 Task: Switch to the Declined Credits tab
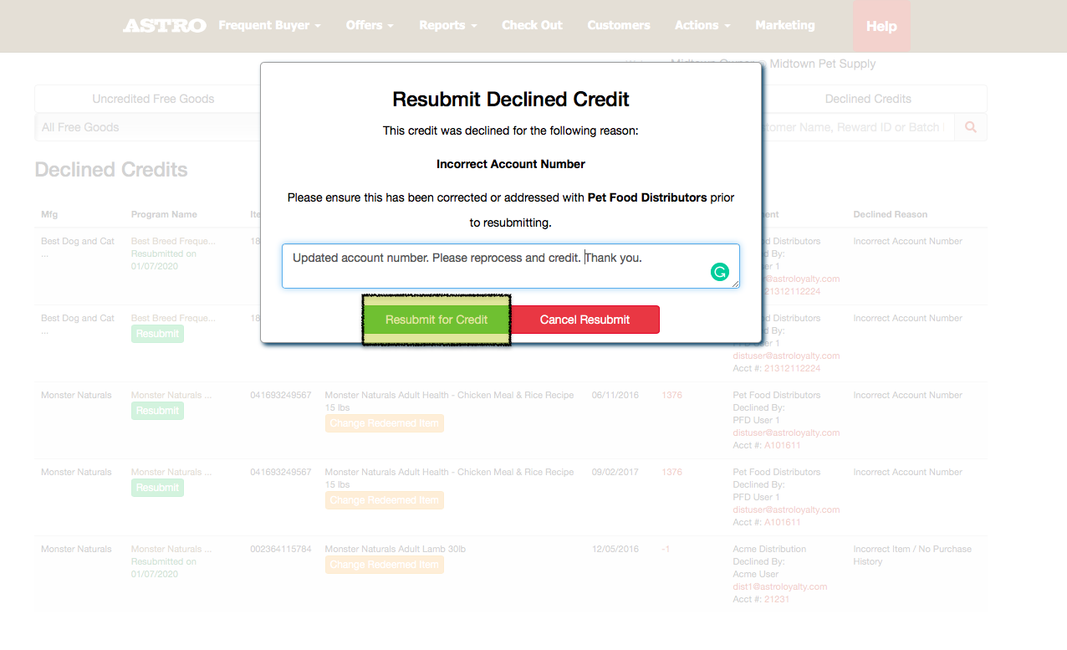pyautogui.click(x=868, y=99)
